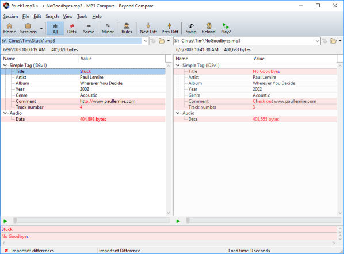Open the left file path dropdown
This screenshot has height=254, width=344.
coord(146,41)
